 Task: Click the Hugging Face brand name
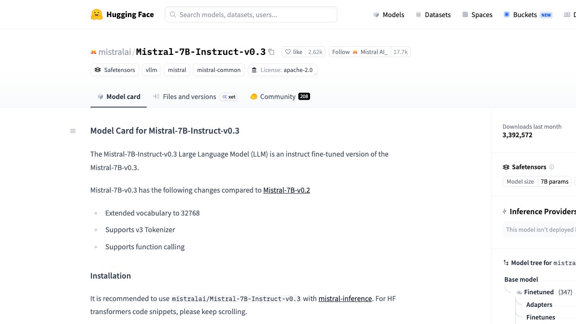click(130, 14)
